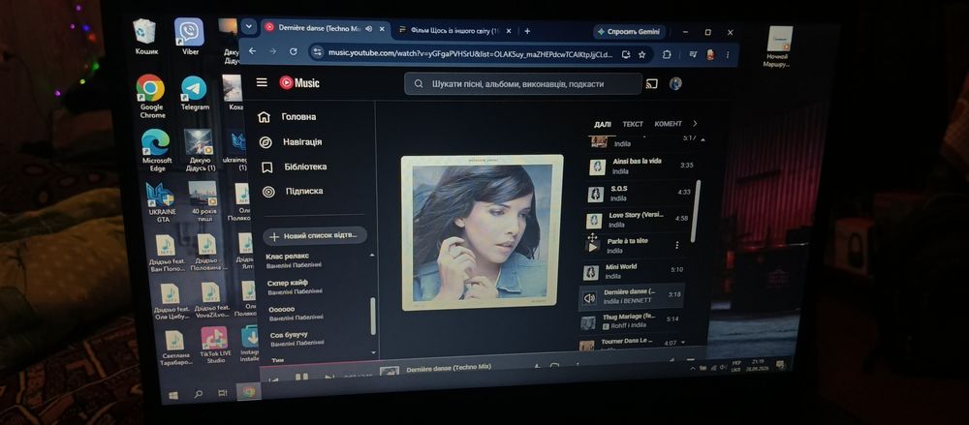Click the Бібліотека bookmark icon

coord(267,167)
